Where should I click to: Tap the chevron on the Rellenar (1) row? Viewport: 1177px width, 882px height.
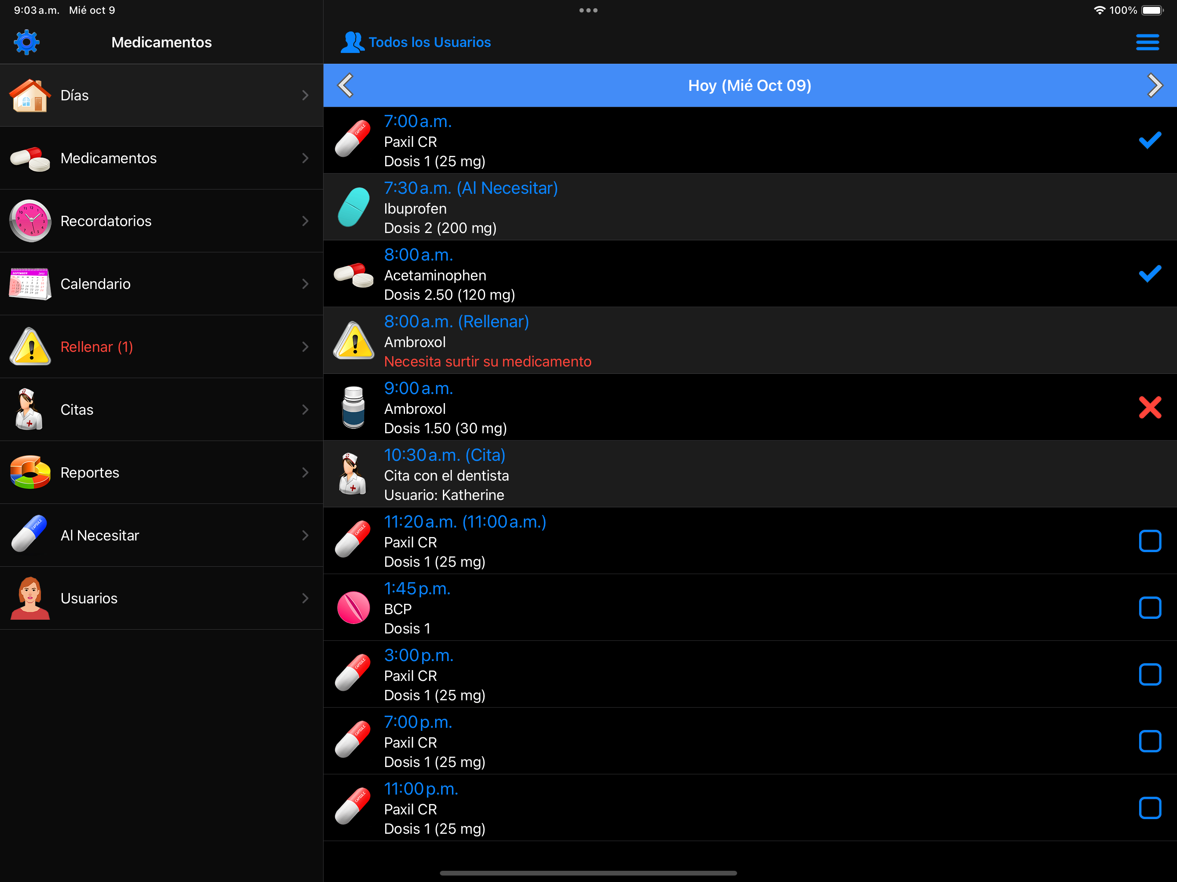pyautogui.click(x=305, y=347)
